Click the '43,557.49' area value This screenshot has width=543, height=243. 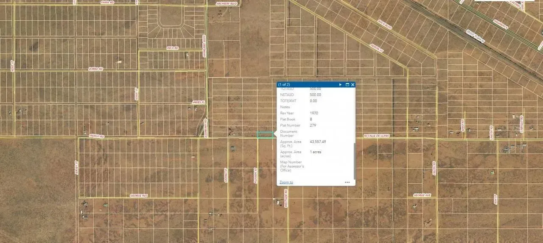click(318, 142)
